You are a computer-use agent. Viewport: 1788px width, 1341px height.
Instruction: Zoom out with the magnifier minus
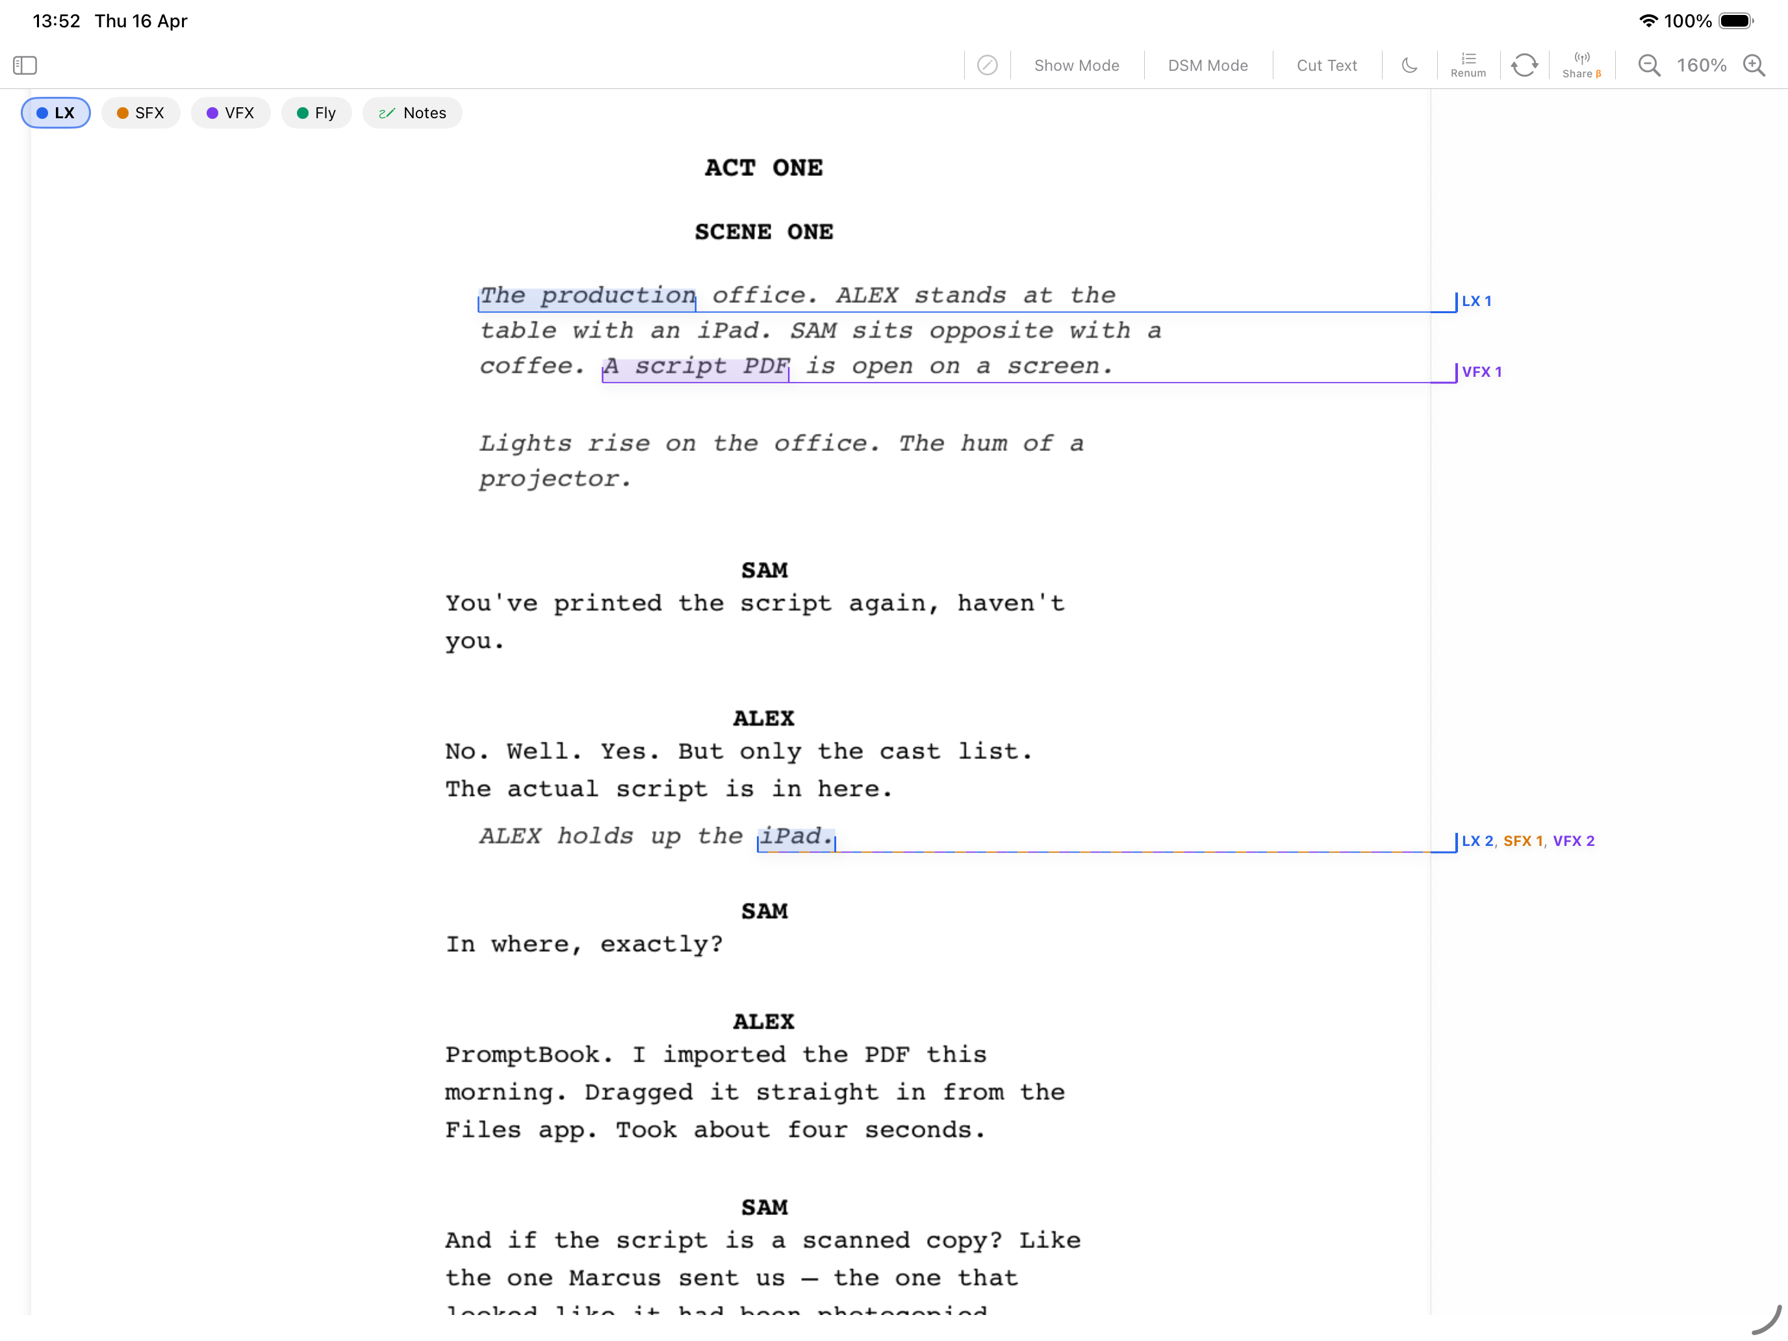tap(1649, 66)
